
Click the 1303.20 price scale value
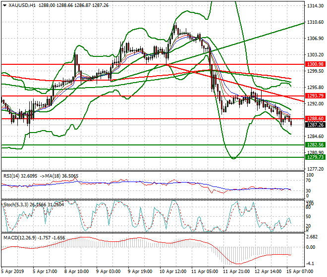point(315,54)
